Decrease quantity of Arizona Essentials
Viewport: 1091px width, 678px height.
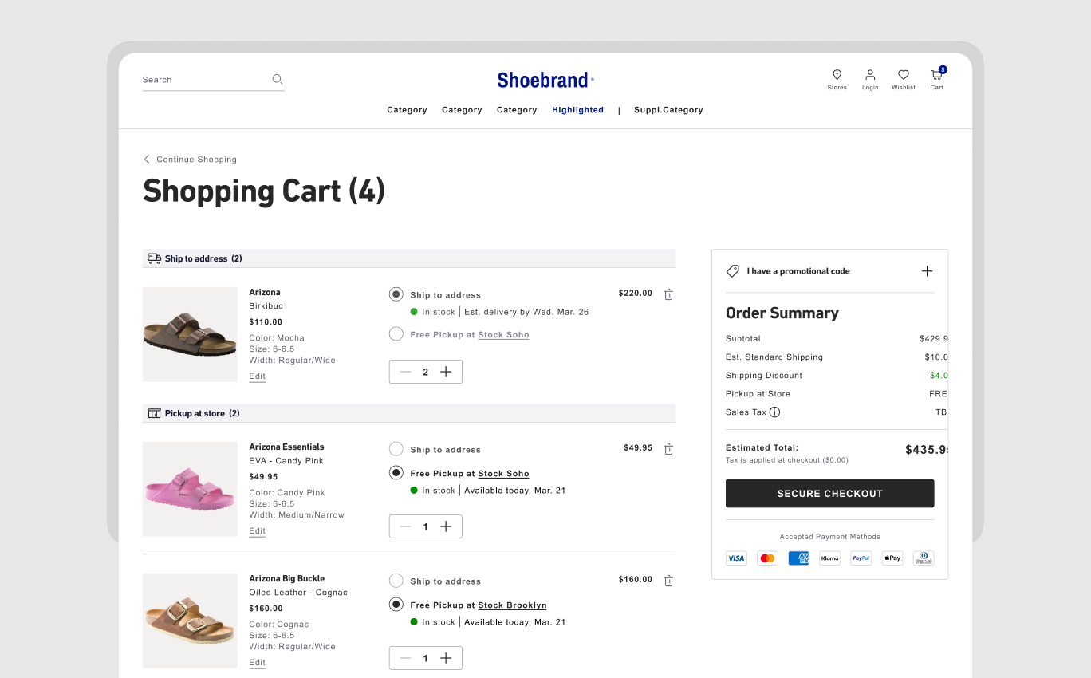[406, 526]
